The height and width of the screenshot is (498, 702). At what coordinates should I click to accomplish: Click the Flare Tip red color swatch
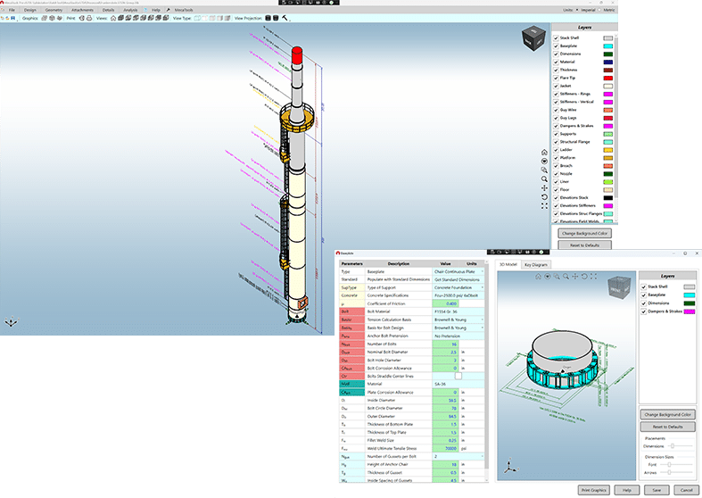pos(608,78)
